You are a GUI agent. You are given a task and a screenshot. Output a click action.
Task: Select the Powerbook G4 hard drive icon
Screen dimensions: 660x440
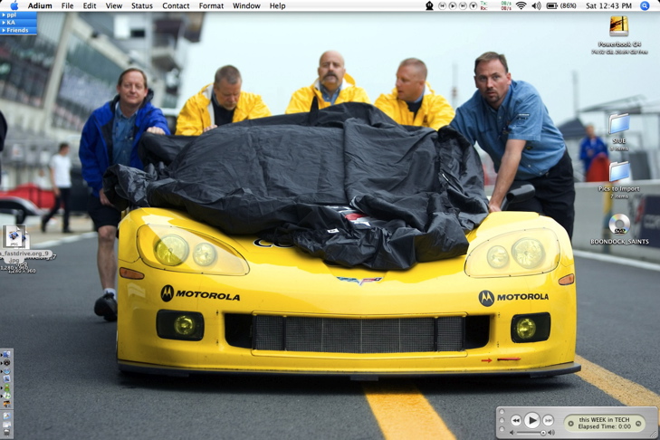click(619, 26)
